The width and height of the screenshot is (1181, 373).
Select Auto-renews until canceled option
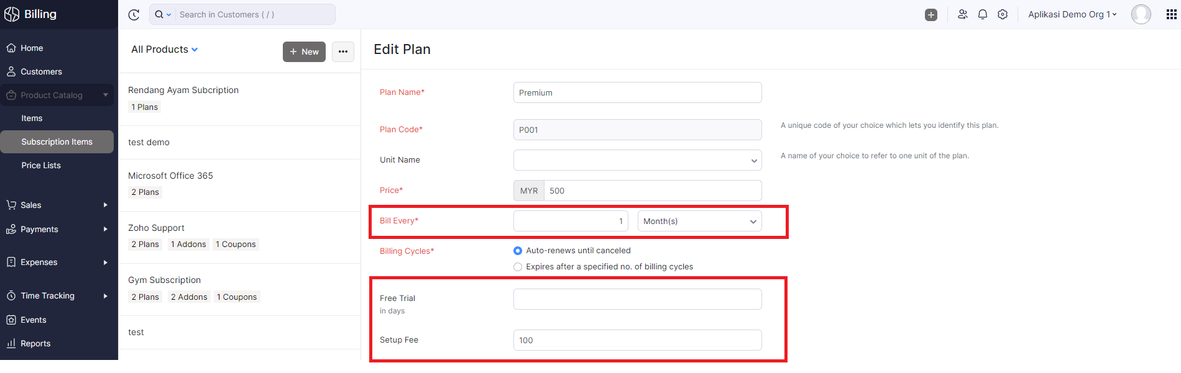point(518,251)
